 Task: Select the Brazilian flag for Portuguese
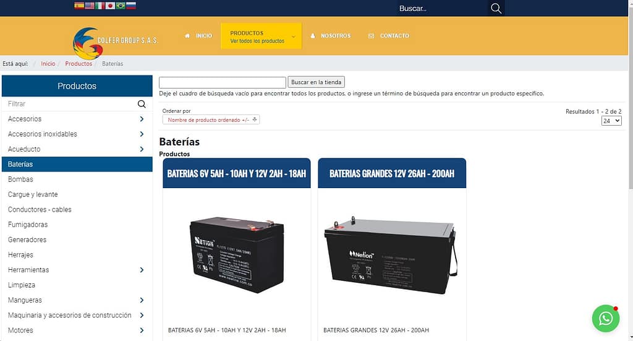coord(121,6)
